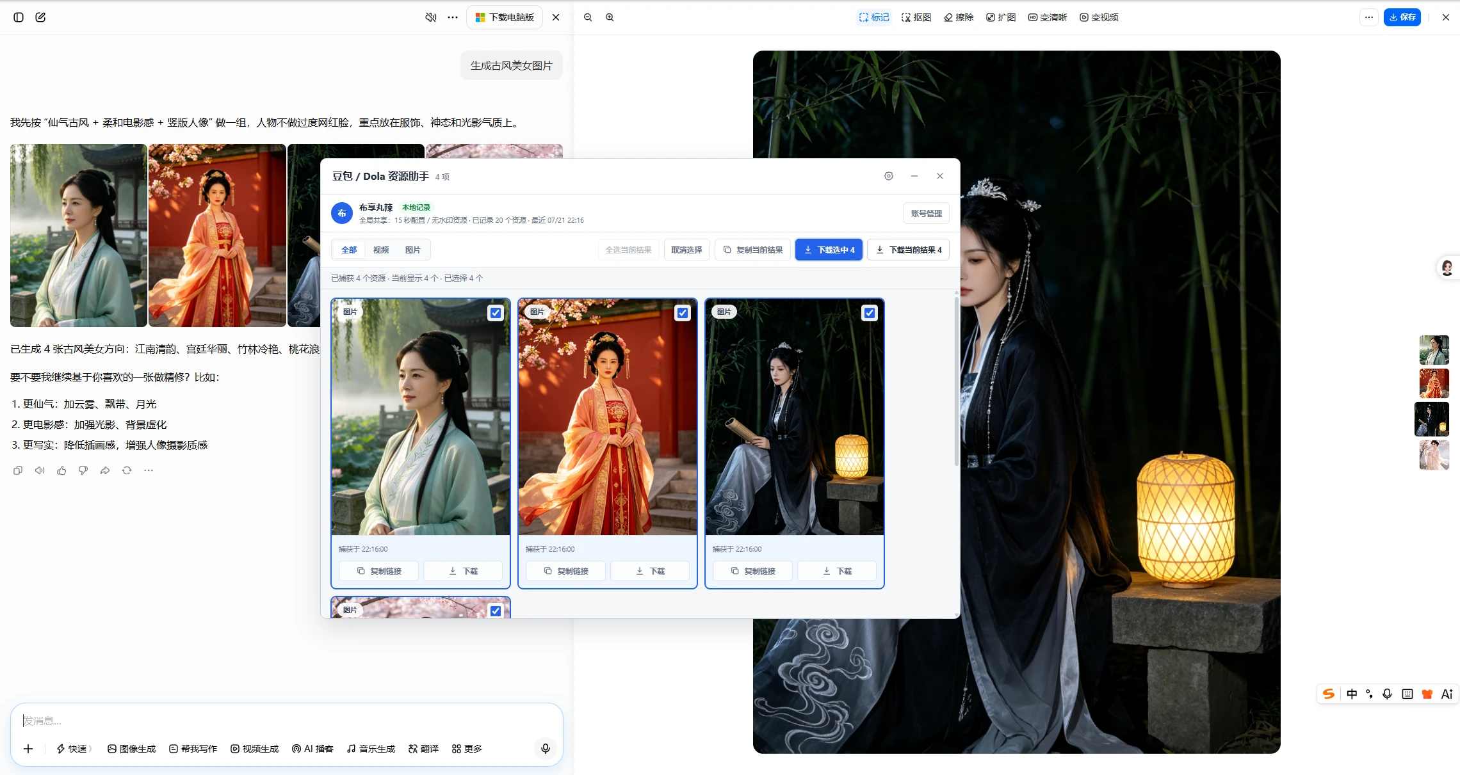1460x775 pixels.
Task: Copy the chat response with the copy icon
Action: (x=18, y=470)
